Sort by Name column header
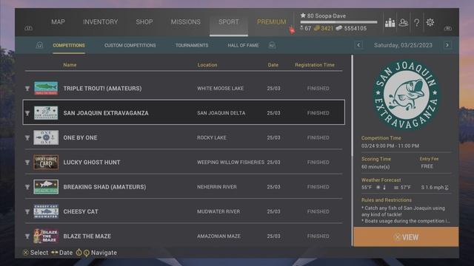This screenshot has width=474, height=266. coord(70,65)
